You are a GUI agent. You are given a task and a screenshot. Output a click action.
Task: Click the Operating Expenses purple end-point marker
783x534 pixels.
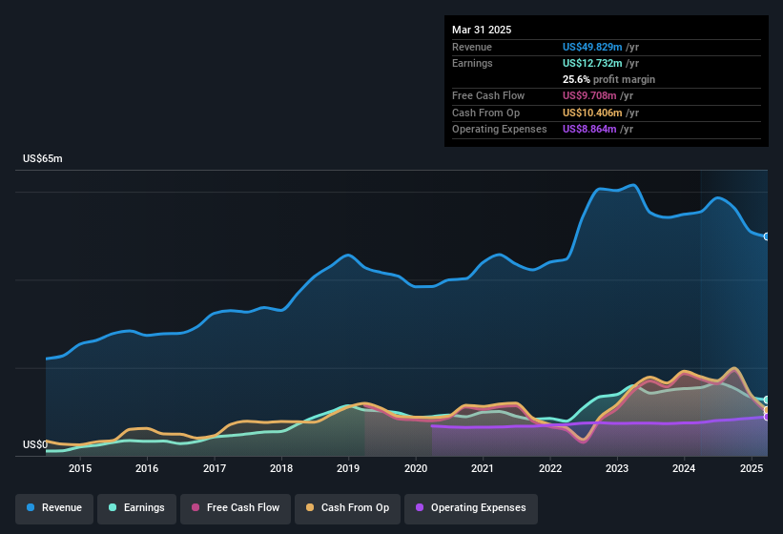coord(767,417)
